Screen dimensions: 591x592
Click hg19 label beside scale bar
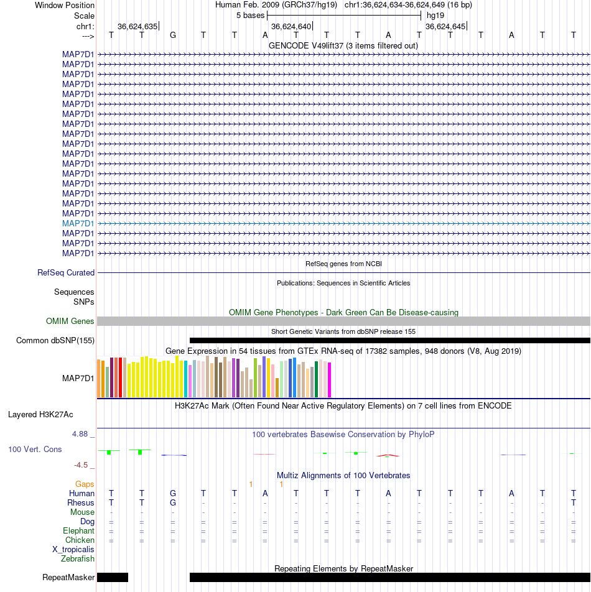coord(435,16)
